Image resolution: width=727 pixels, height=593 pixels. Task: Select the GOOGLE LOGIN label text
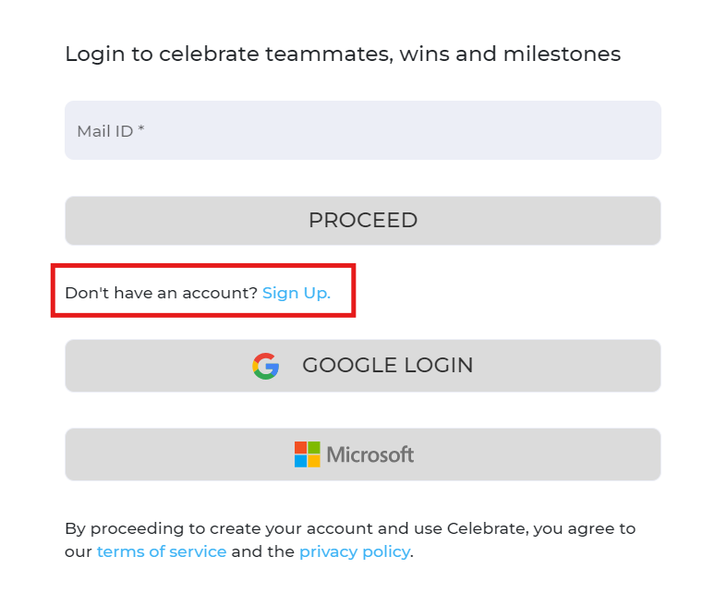click(388, 366)
